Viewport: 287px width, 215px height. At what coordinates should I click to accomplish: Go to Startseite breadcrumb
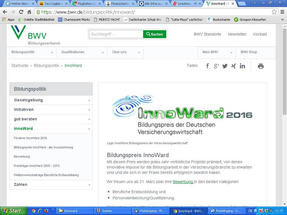[x=20, y=66]
